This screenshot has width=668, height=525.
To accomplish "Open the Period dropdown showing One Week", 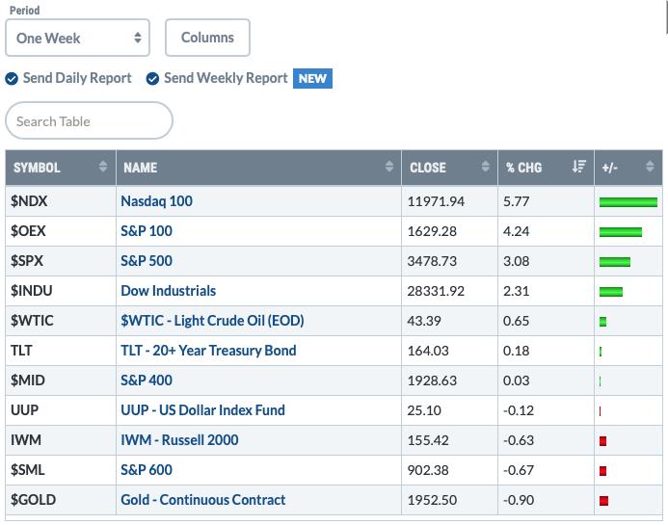I will tap(77, 38).
